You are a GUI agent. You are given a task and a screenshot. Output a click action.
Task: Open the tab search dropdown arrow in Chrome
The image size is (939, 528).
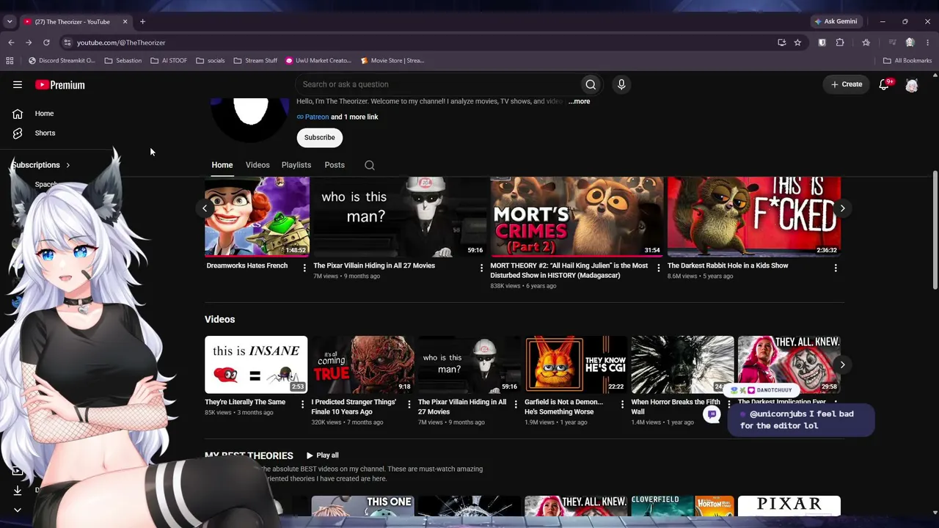(10, 22)
